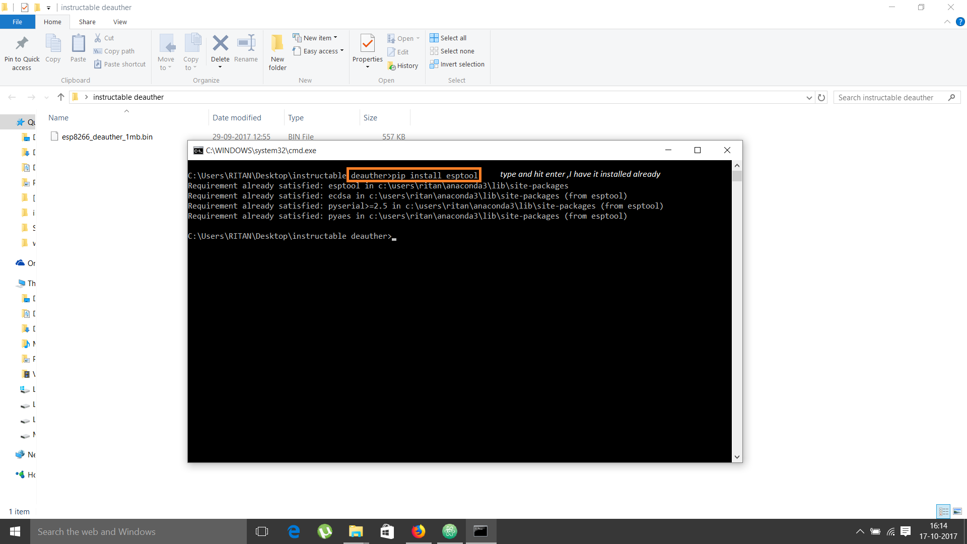The image size is (967, 544).
Task: Click the History icon
Action: [403, 66]
